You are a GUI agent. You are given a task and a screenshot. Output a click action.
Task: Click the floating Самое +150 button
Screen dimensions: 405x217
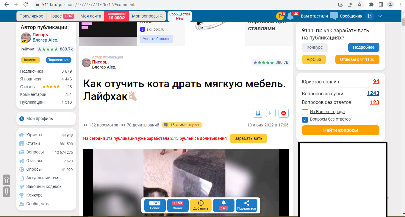tap(178, 205)
